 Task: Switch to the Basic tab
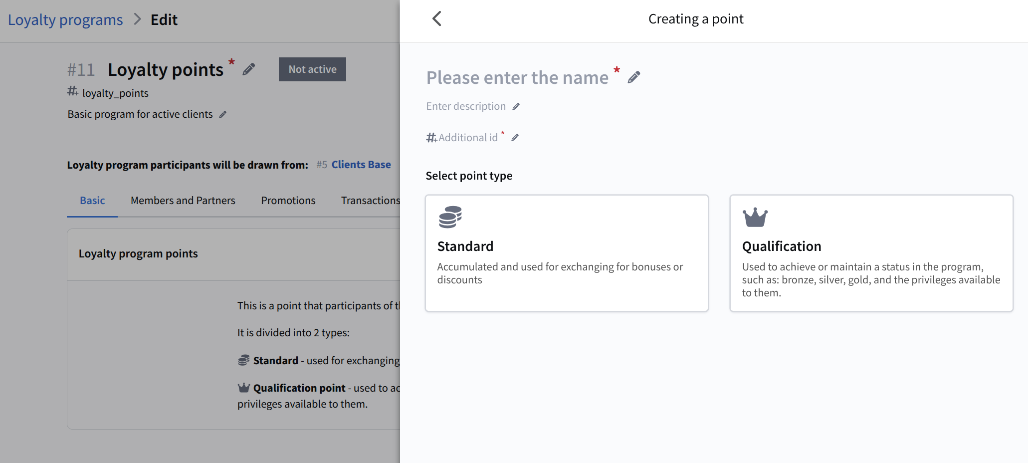pyautogui.click(x=92, y=201)
